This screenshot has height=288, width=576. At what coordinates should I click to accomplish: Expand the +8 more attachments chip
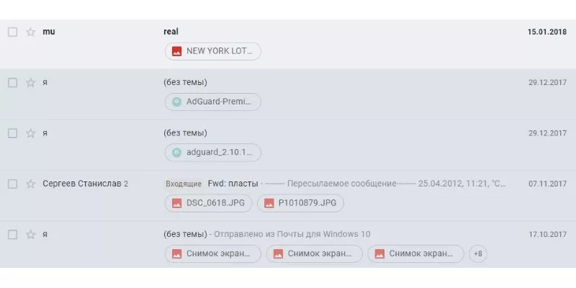(x=477, y=253)
